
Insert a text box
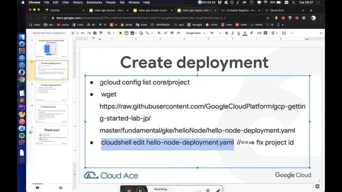tap(127, 33)
